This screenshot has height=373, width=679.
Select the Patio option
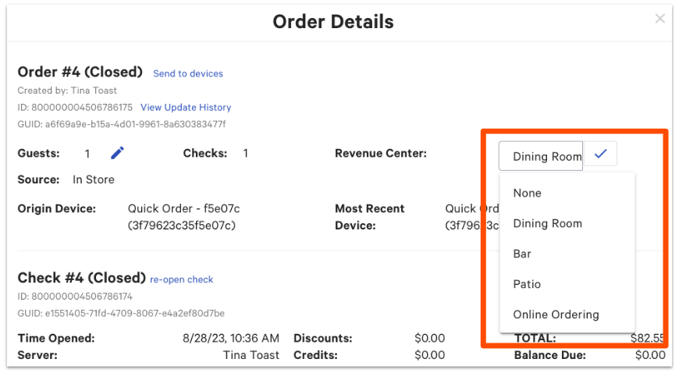[527, 284]
